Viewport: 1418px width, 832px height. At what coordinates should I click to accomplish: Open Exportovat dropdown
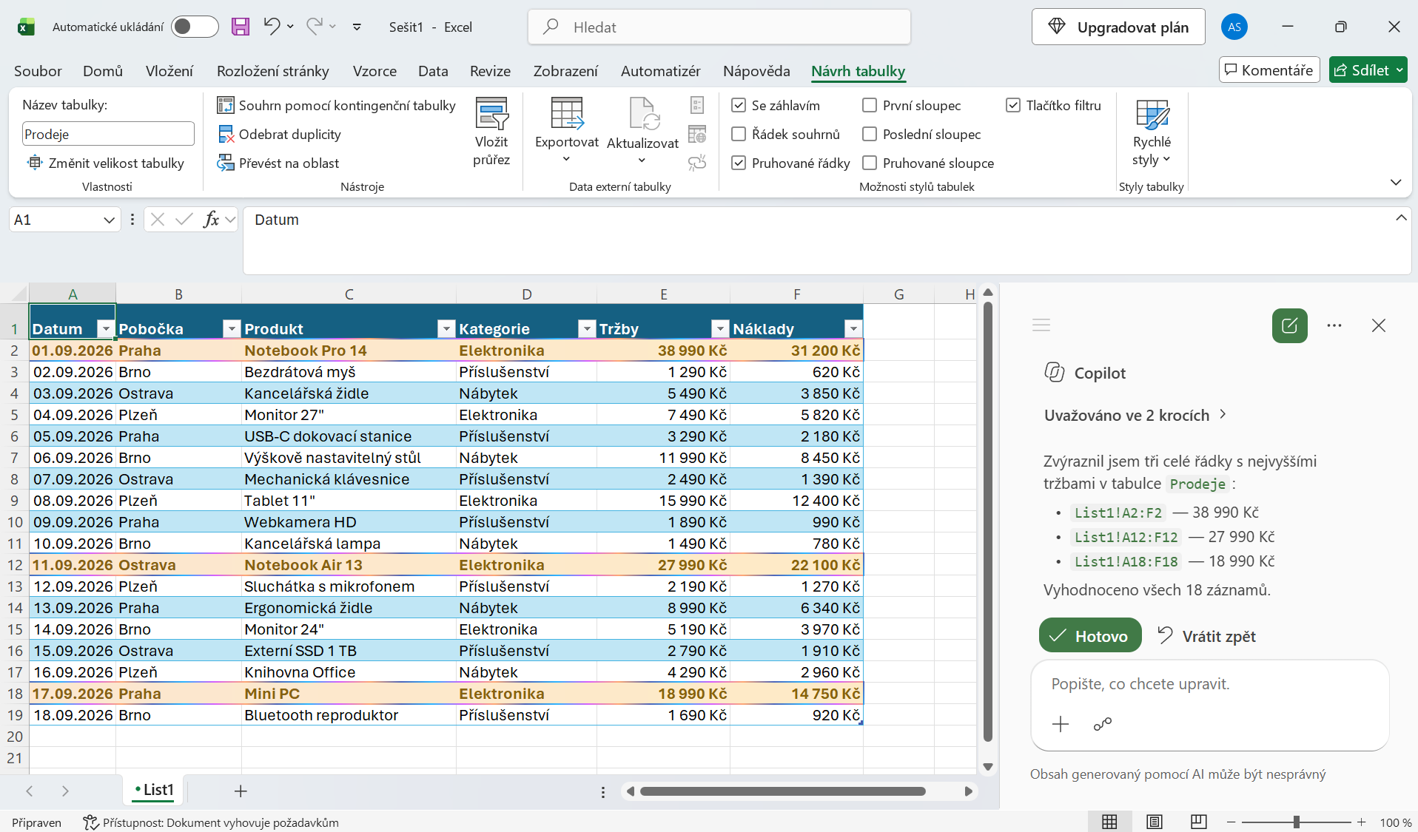[567, 132]
